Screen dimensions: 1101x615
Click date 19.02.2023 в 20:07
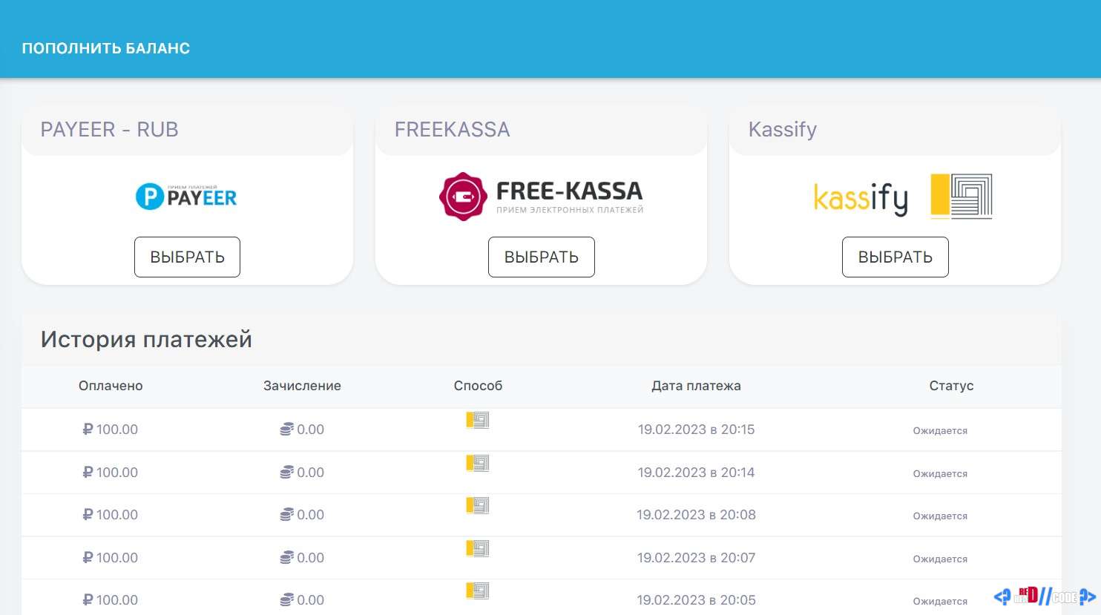pyautogui.click(x=696, y=558)
